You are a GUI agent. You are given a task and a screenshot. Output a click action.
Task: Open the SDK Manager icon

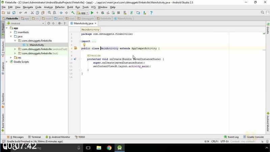(145, 13)
